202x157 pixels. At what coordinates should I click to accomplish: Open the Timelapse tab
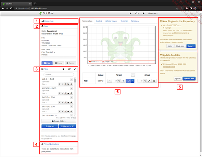coord(135,21)
